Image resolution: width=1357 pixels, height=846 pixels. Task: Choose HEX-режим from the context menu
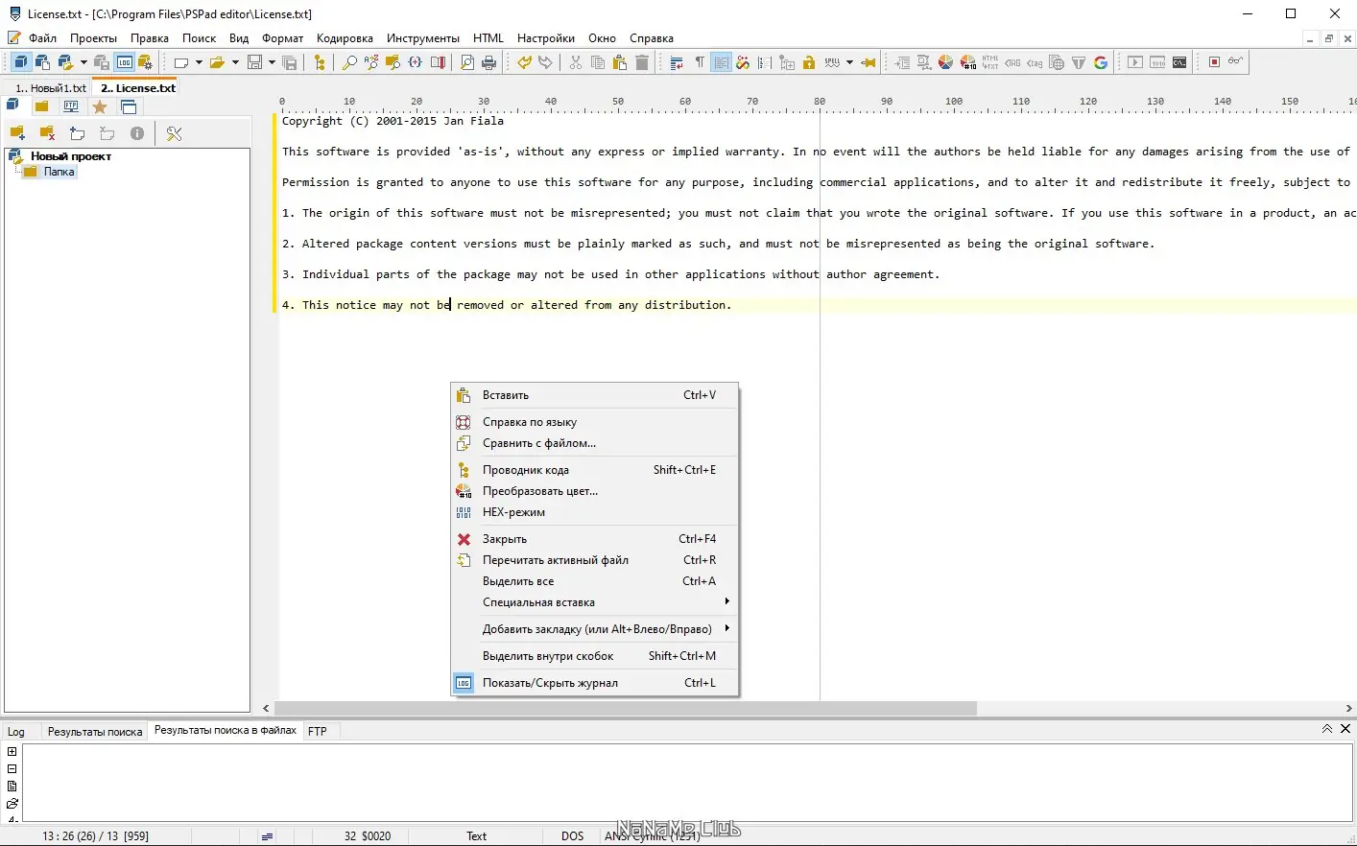pyautogui.click(x=595, y=512)
